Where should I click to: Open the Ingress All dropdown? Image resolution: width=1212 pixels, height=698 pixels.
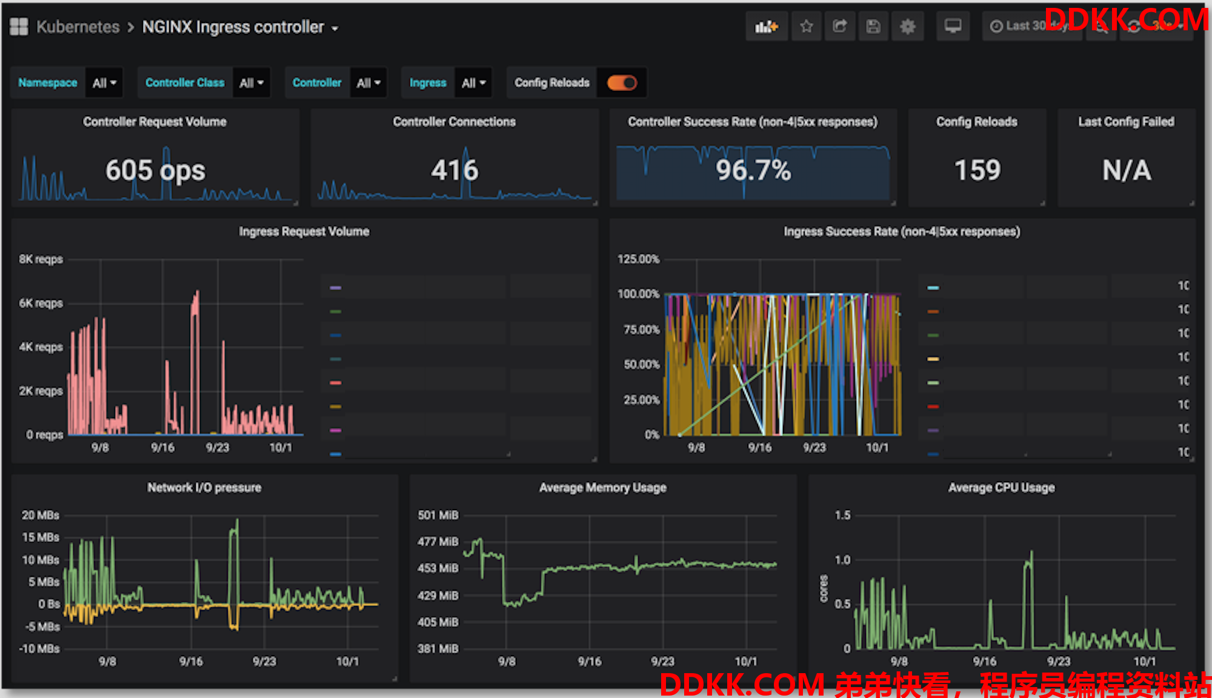473,83
